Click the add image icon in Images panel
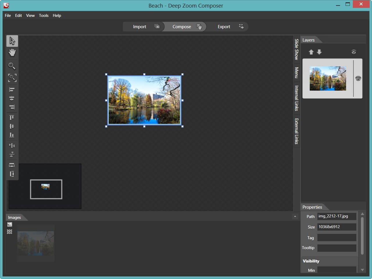This screenshot has width=372, height=279. 10,224
